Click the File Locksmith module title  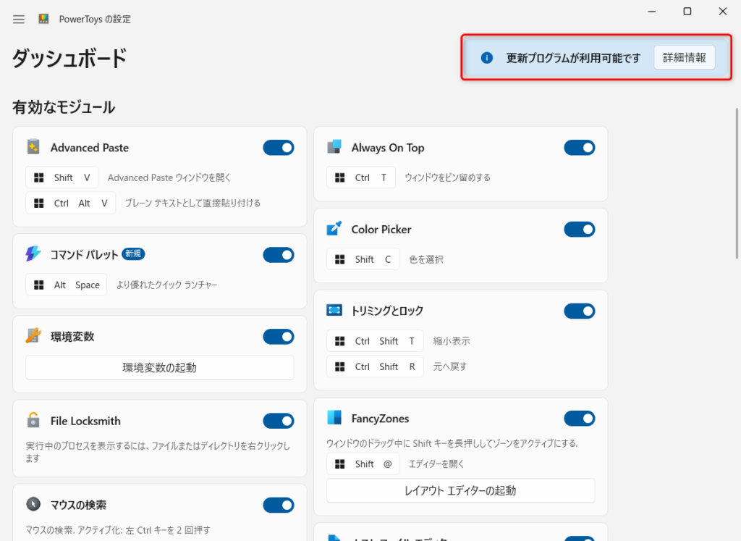coord(85,421)
